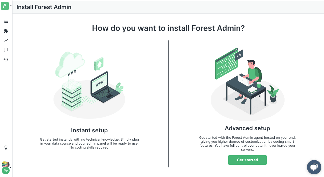Screen dimensions: 324x177
Task: Click the Forest Admin logo icon
Action: 5,6
